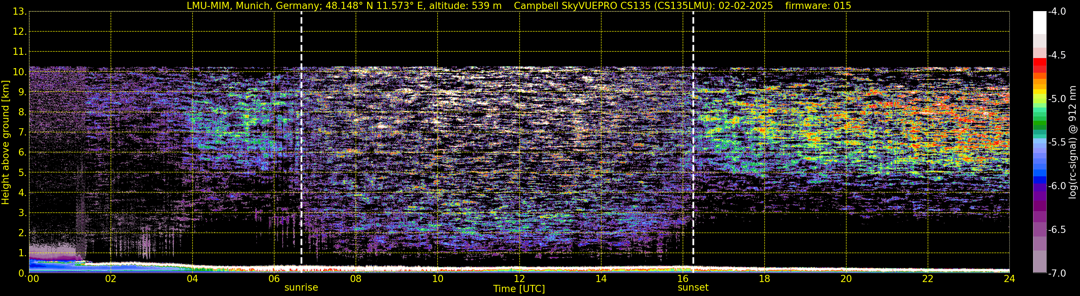Click the 'LMU-MIM, Munich, Germany' title text
This screenshot has height=296, width=1080.
(254, 6)
